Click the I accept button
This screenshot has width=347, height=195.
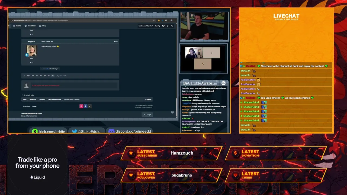click(147, 115)
